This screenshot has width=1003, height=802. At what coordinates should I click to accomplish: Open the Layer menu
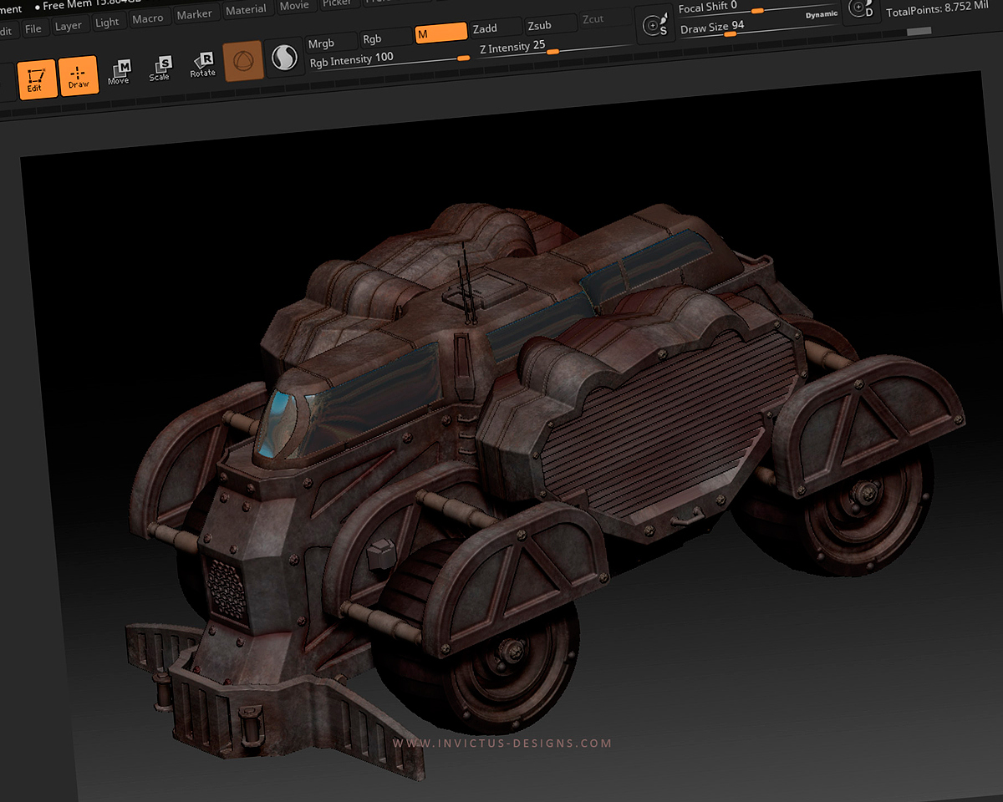pyautogui.click(x=69, y=26)
